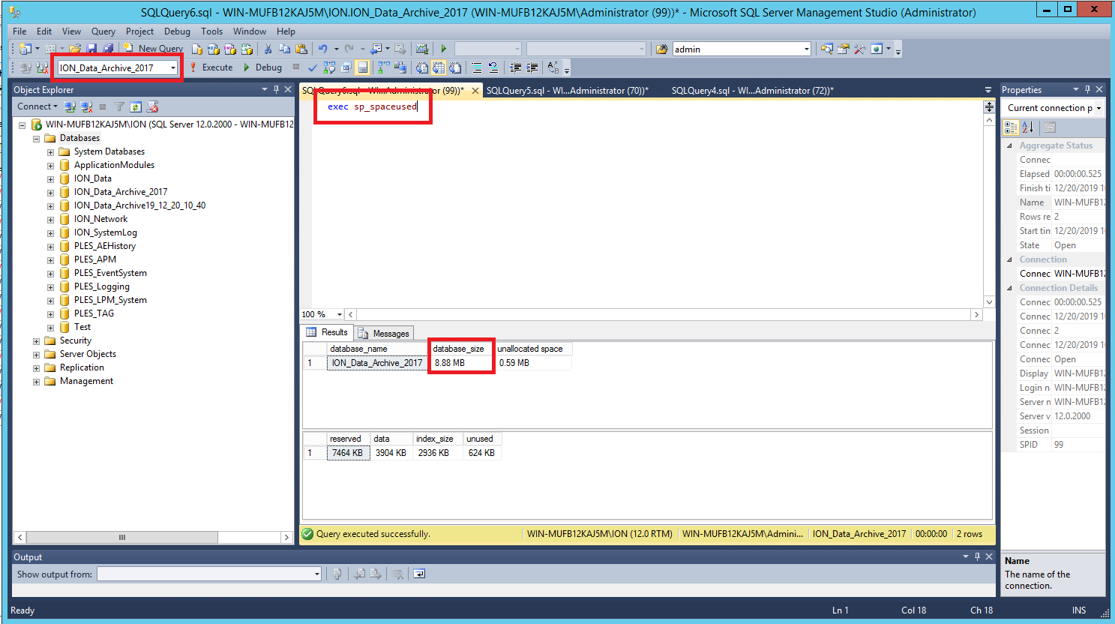Click Alphabetical sort icon in Properties panel
This screenshot has height=624, width=1115.
click(x=1028, y=127)
